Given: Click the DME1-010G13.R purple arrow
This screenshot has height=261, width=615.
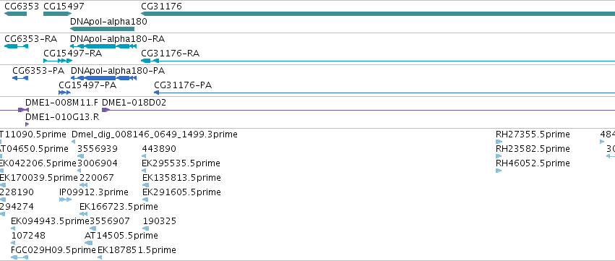Looking at the screenshot, I should click(x=27, y=124).
